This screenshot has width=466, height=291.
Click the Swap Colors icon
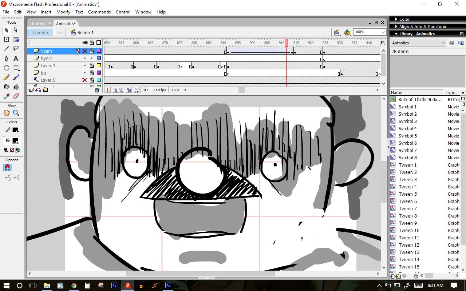coord(18,150)
